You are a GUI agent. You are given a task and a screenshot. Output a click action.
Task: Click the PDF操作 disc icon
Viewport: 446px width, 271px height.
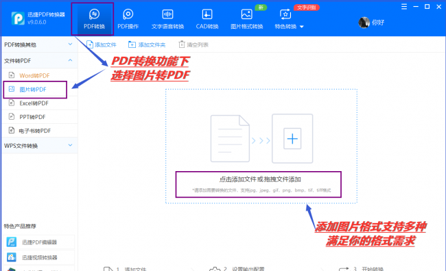128,14
